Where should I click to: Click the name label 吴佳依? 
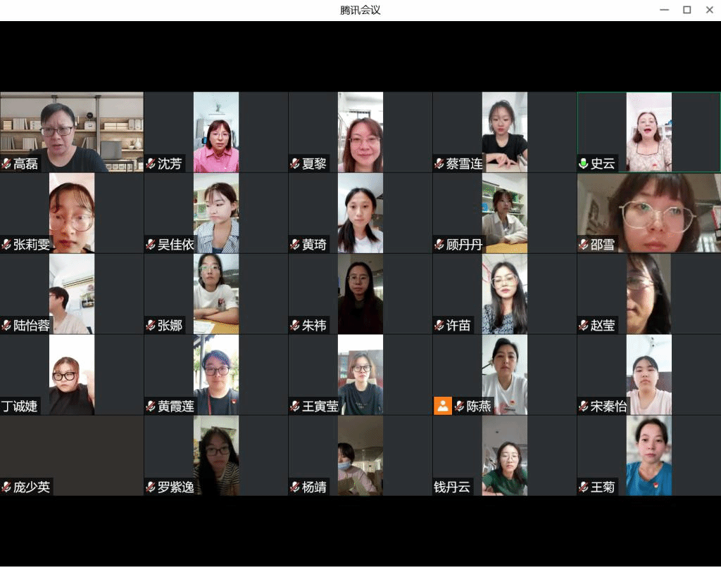pos(175,244)
